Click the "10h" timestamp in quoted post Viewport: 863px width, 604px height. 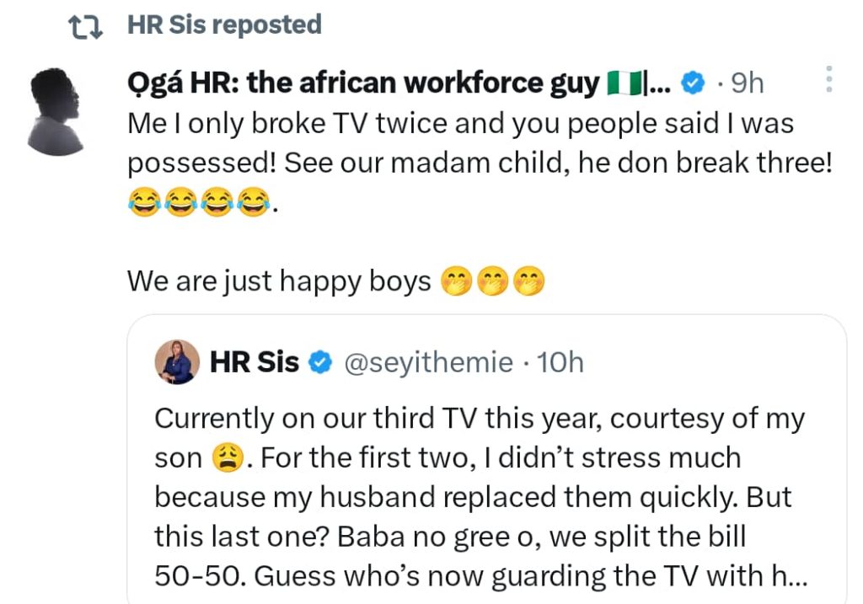coord(560,363)
